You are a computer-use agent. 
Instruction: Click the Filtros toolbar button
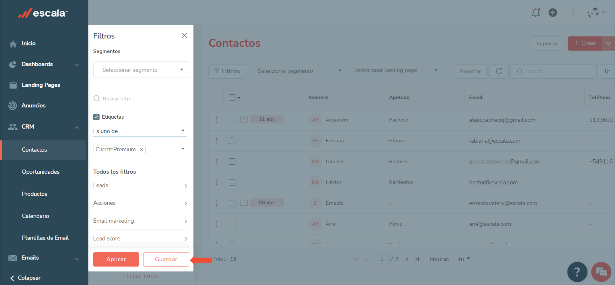pos(227,71)
